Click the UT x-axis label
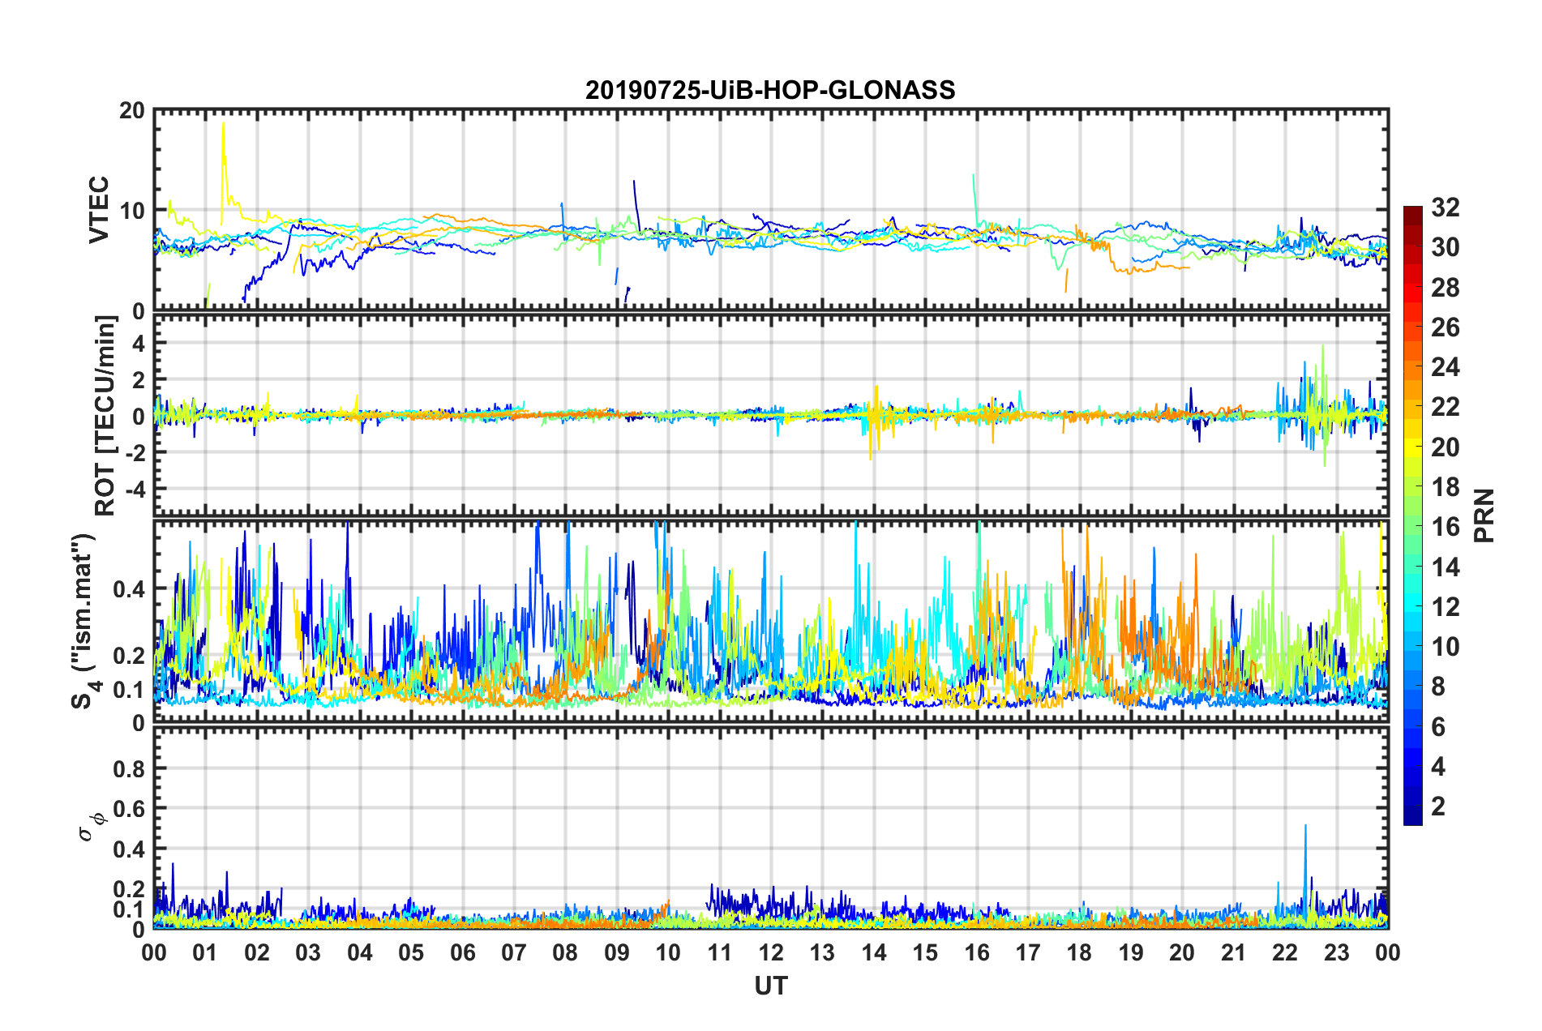 770,986
